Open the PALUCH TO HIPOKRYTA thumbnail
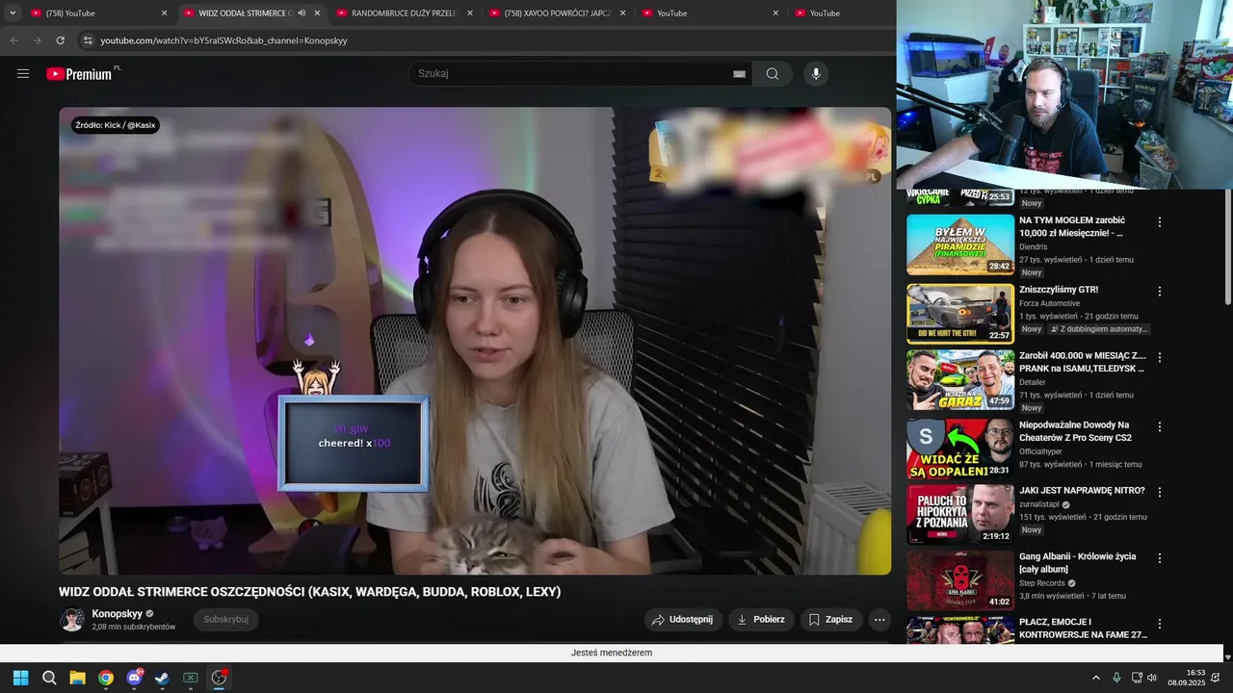Screen dimensions: 1233x693 [960, 515]
